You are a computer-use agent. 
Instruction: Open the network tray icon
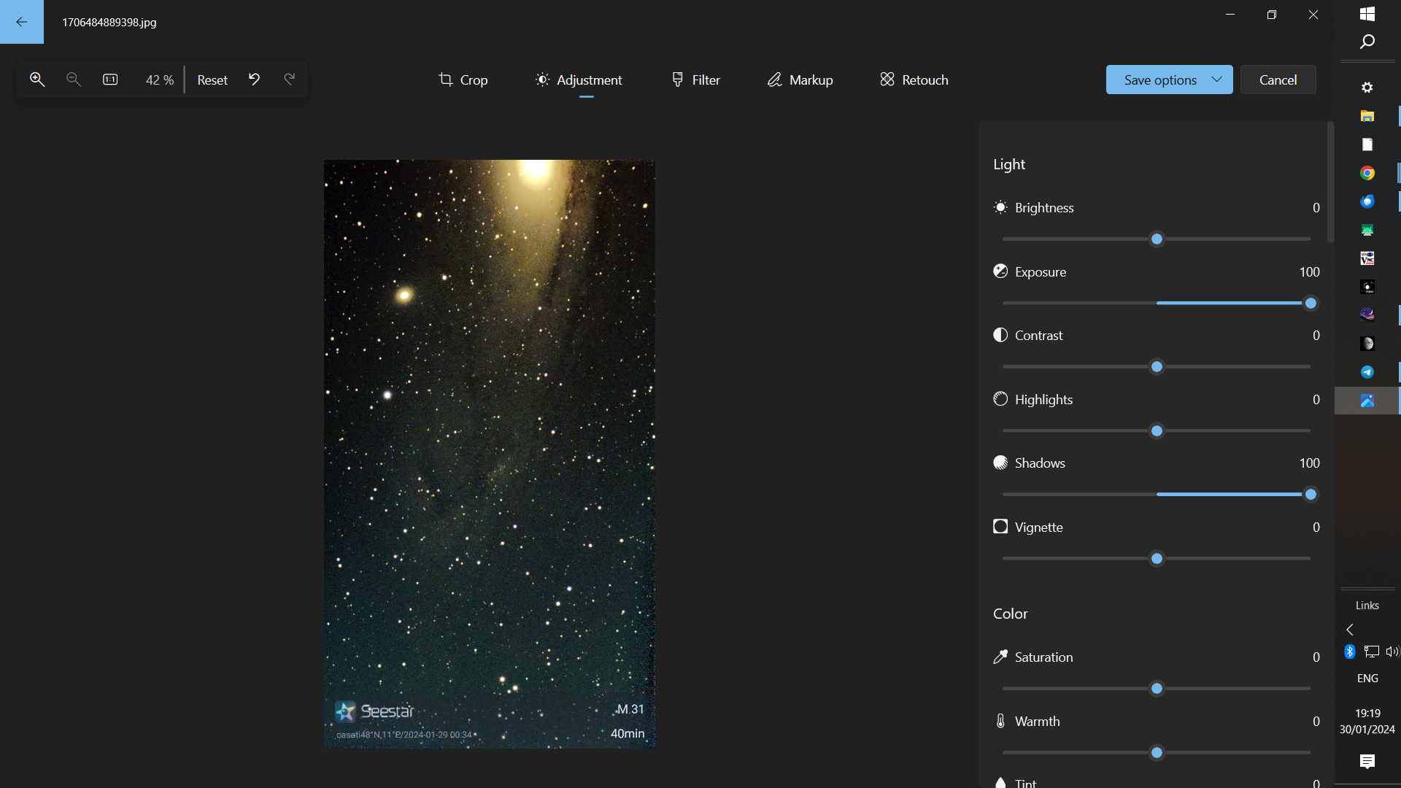[1372, 652]
